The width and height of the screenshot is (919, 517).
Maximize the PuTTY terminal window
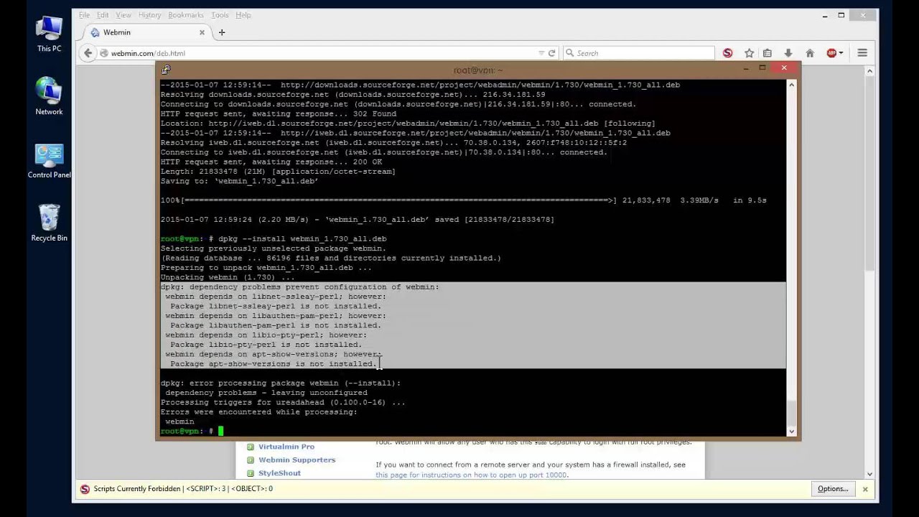coord(762,68)
